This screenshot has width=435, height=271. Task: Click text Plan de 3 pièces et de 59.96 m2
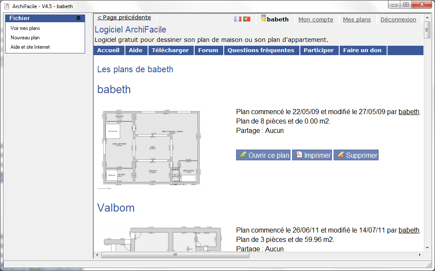tap(285, 240)
